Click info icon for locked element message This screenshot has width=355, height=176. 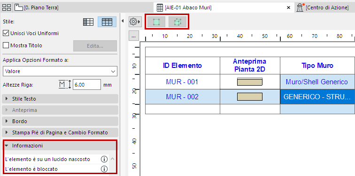point(104,169)
